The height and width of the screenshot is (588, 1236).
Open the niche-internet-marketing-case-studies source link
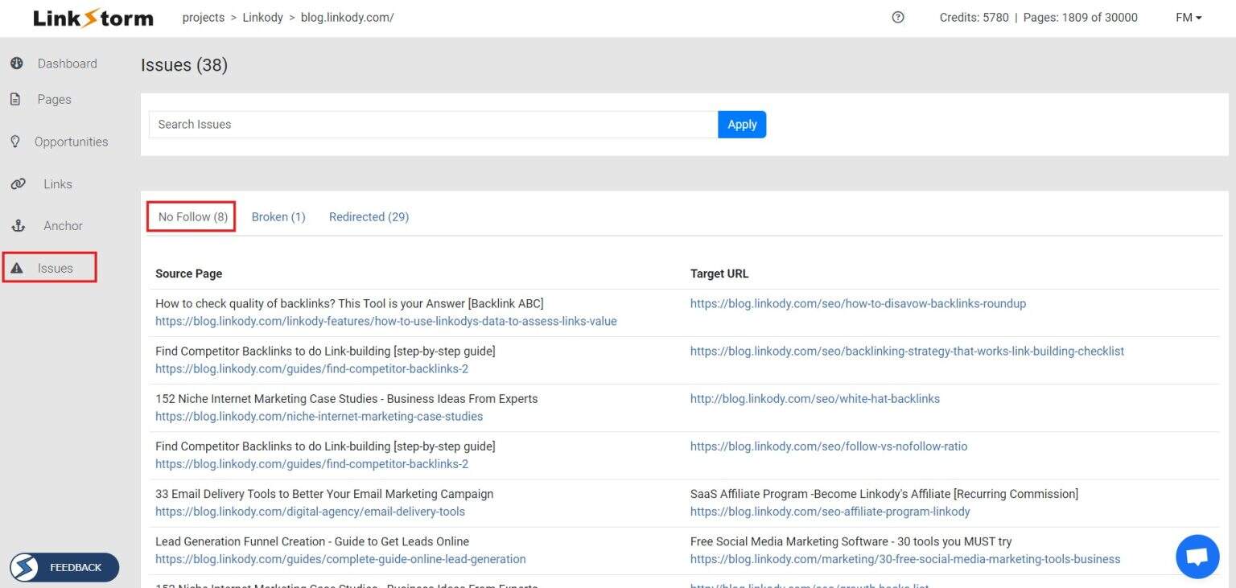(x=319, y=417)
